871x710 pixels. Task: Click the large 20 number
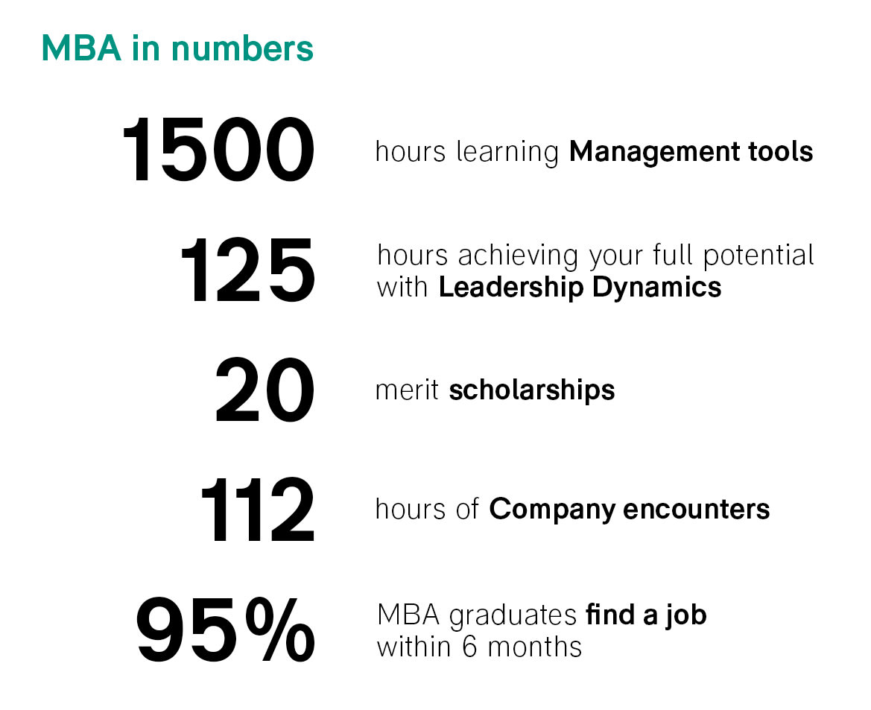click(265, 390)
